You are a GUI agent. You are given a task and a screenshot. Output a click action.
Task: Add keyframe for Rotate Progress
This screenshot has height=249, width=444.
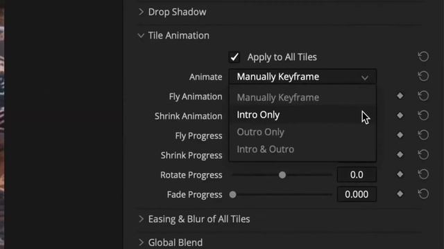[x=400, y=174]
